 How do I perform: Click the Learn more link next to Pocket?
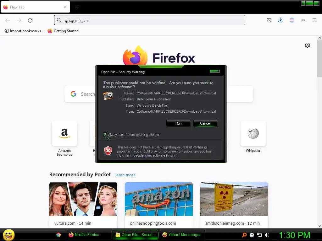click(125, 175)
